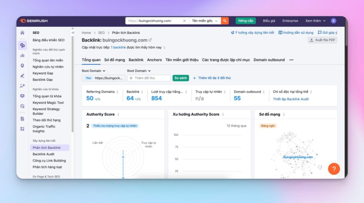This screenshot has width=364, height=203.
Task: Switch to Các trang được lập chỉ mục tab
Action: click(226, 60)
